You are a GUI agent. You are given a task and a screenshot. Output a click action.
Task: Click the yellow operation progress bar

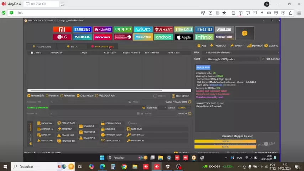point(225,141)
